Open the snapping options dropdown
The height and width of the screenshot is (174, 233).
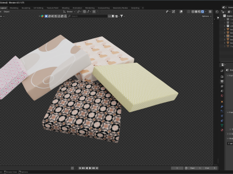tap(89, 12)
